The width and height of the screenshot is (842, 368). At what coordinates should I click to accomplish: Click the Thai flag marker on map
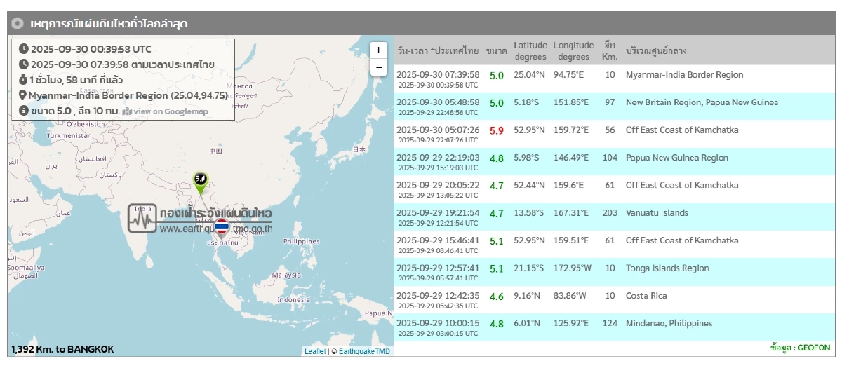(222, 227)
